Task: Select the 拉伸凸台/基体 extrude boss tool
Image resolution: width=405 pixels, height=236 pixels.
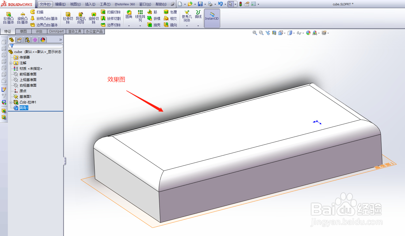Action: click(8, 18)
